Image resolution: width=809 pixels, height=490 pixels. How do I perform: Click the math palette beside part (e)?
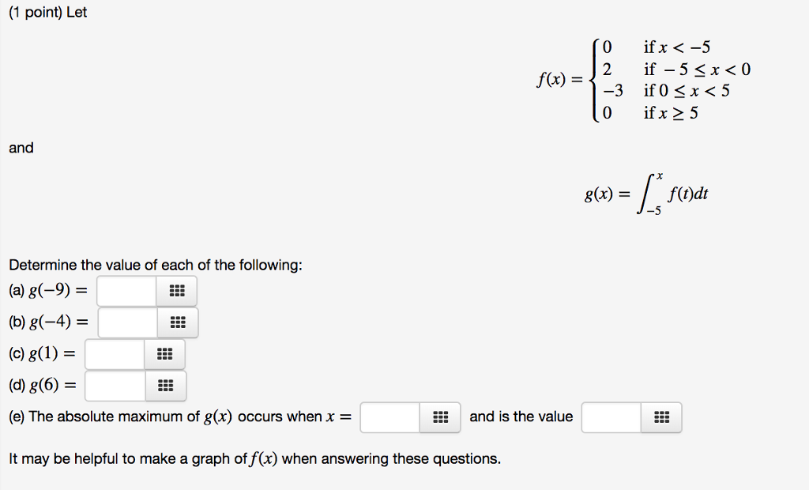tap(442, 417)
